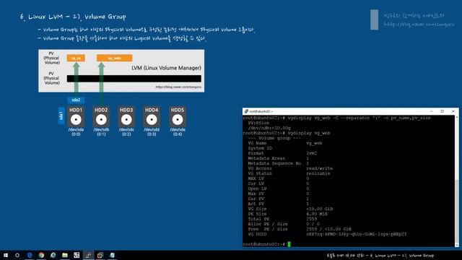Click the /dev/sdc (0:2) label
This screenshot has width=462, height=260.
point(126,131)
